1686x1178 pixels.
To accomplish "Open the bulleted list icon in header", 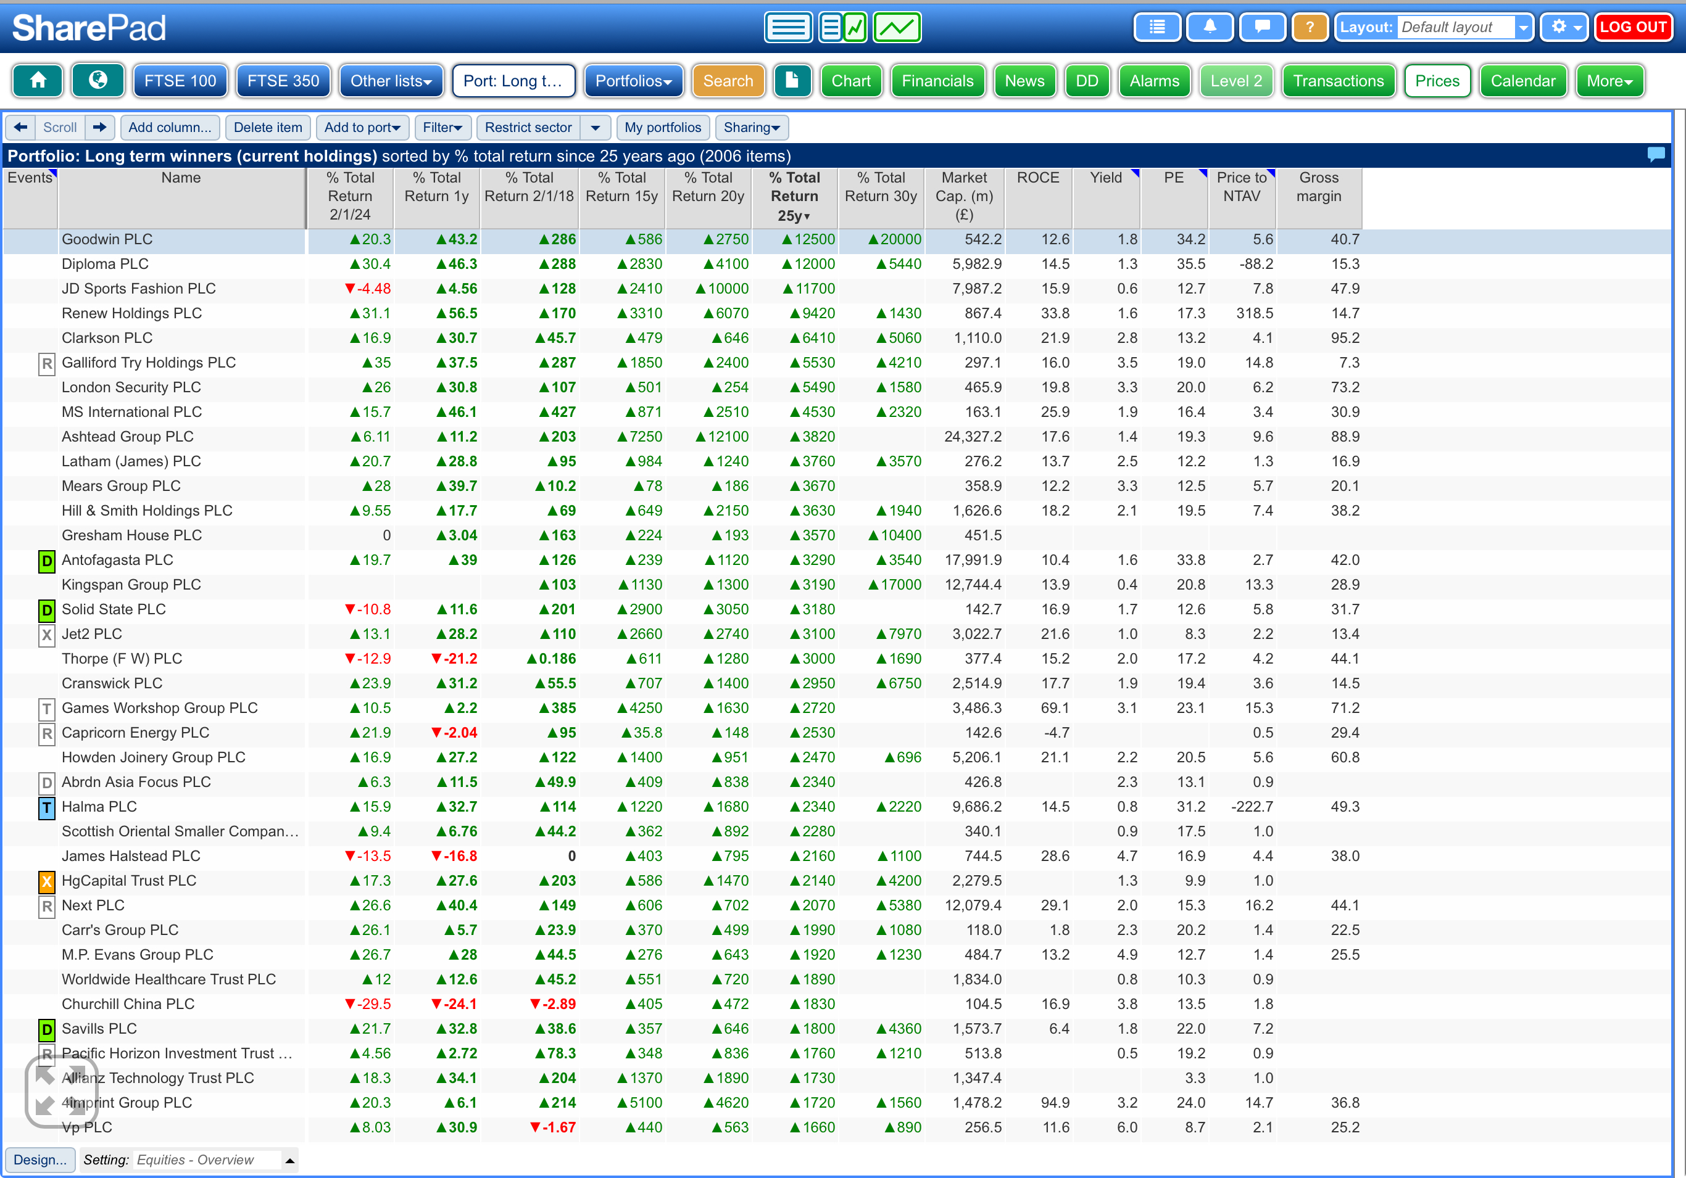I will (x=1157, y=28).
